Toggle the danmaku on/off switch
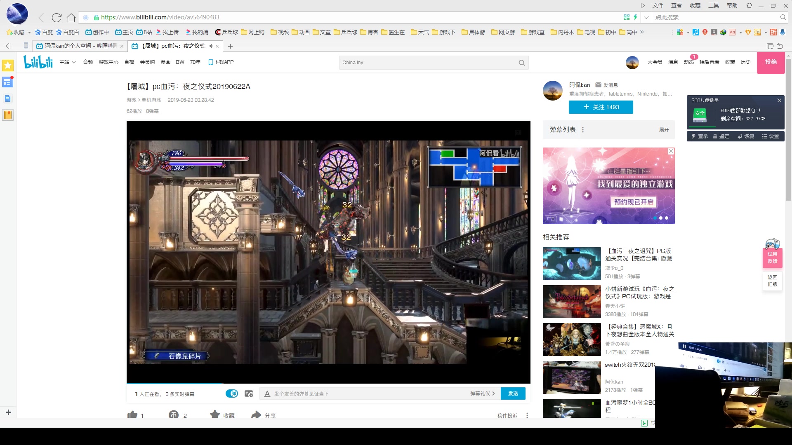 click(x=232, y=393)
